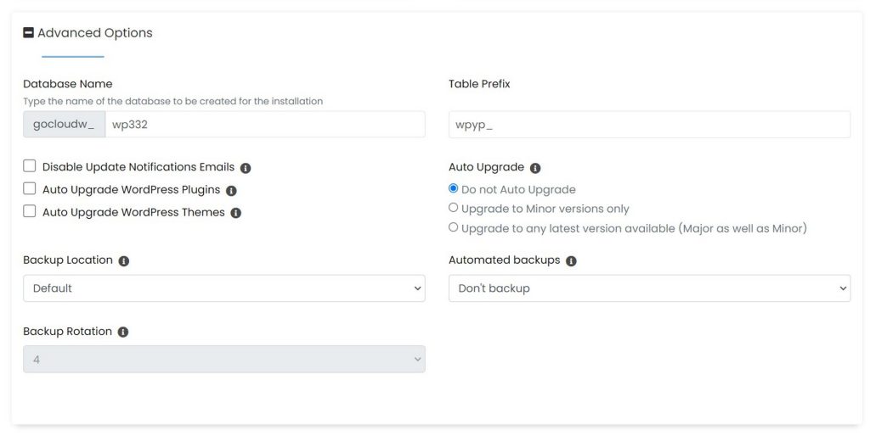This screenshot has width=870, height=436.
Task: Show Backup Location info tooltip icon
Action: [x=124, y=261]
